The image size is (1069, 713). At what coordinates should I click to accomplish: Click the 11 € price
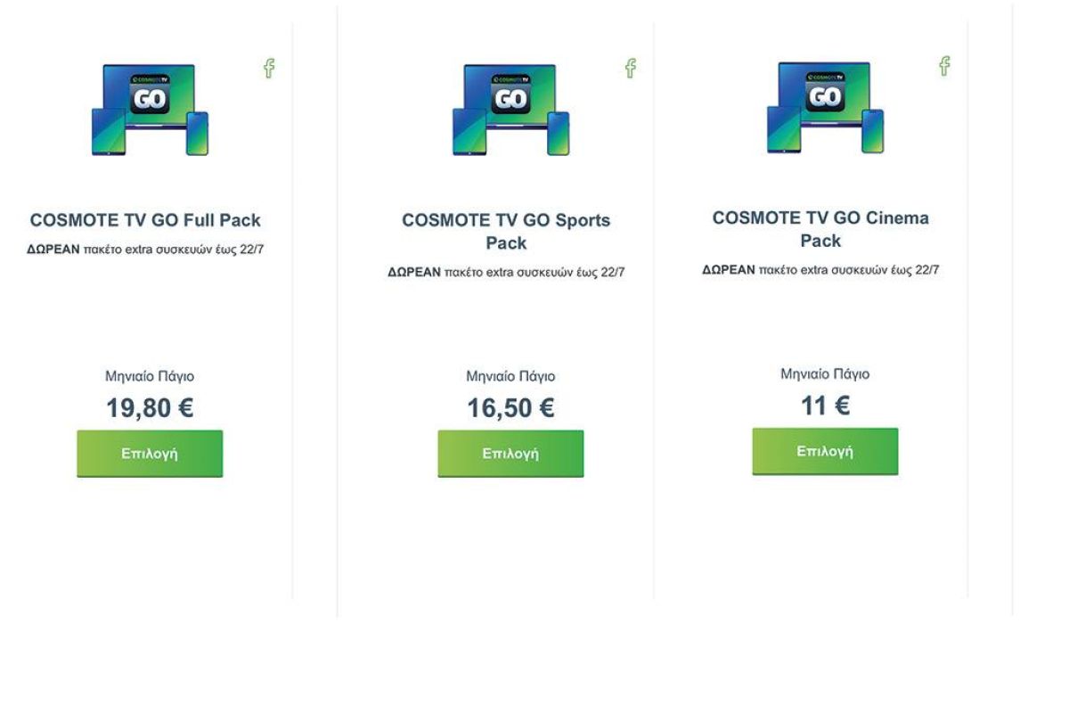pyautogui.click(x=825, y=406)
